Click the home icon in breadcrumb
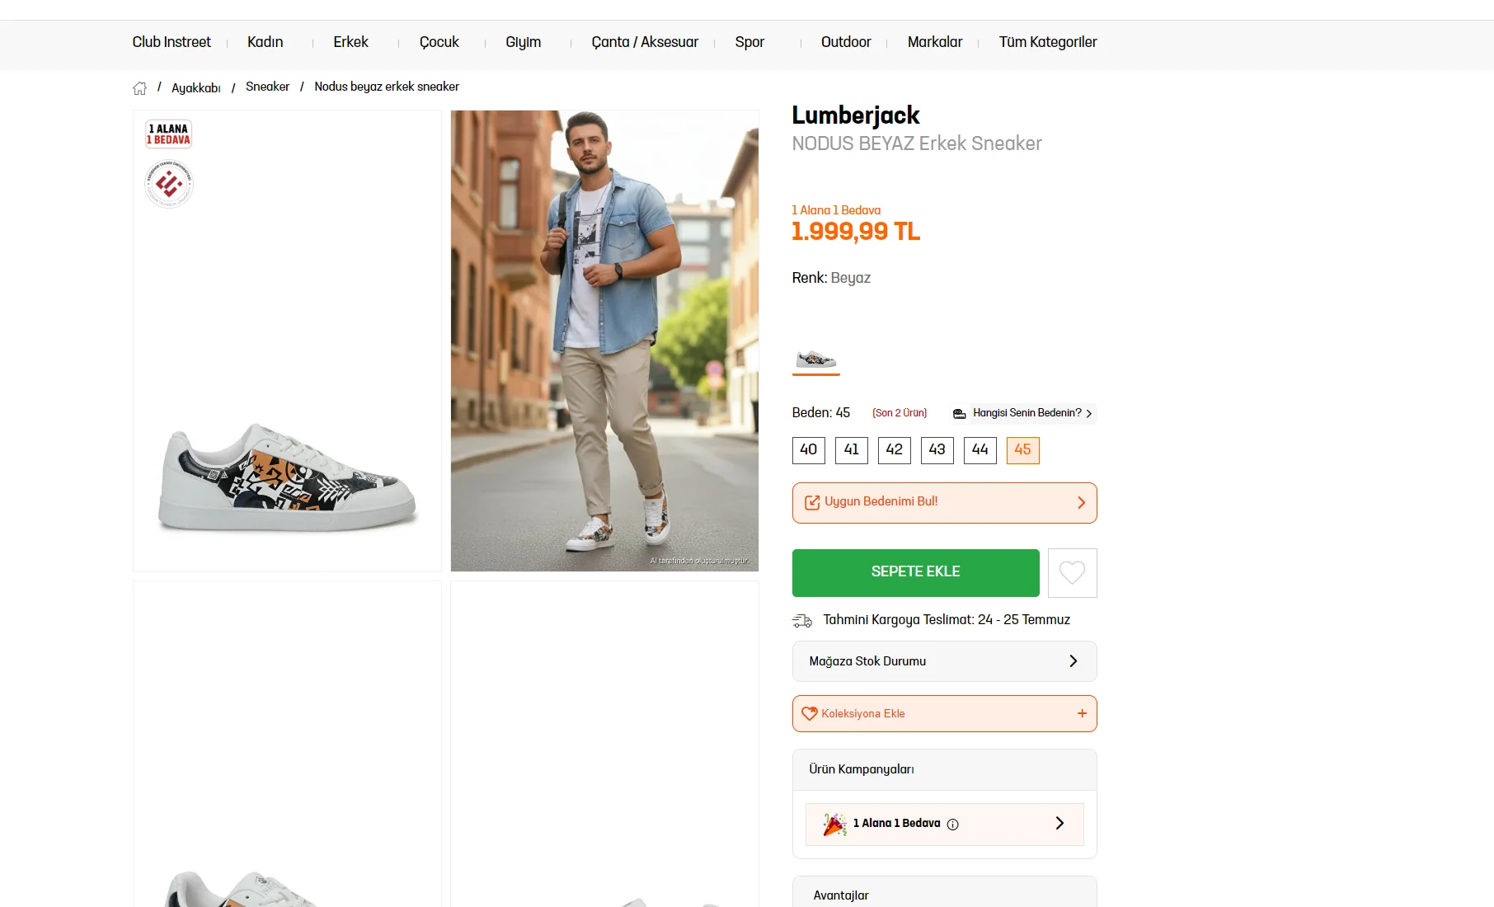Viewport: 1494px width, 907px height. point(139,88)
